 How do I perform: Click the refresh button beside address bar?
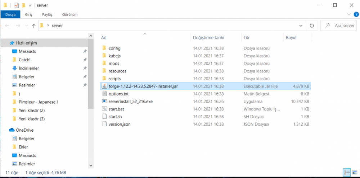pos(311,26)
